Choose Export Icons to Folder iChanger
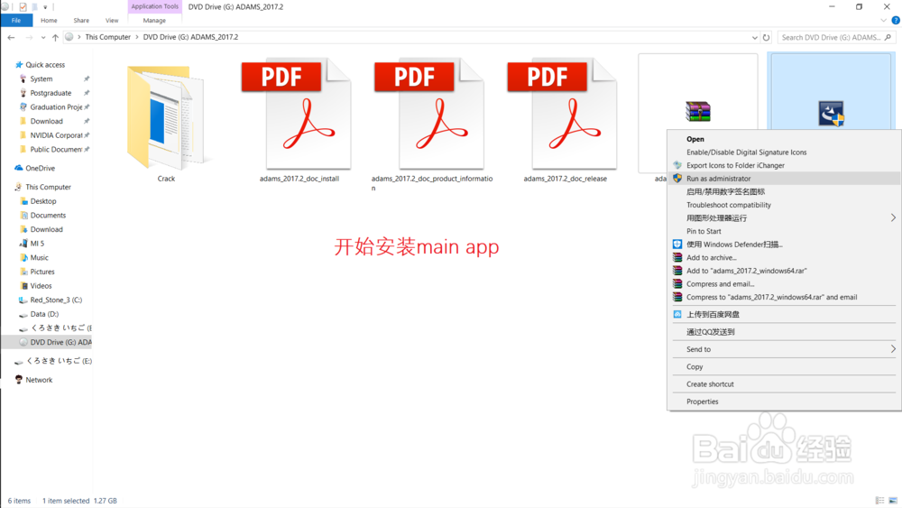 click(x=784, y=166)
